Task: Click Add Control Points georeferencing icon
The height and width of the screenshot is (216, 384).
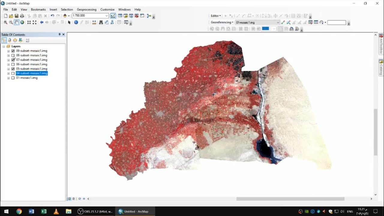Action: [283, 22]
